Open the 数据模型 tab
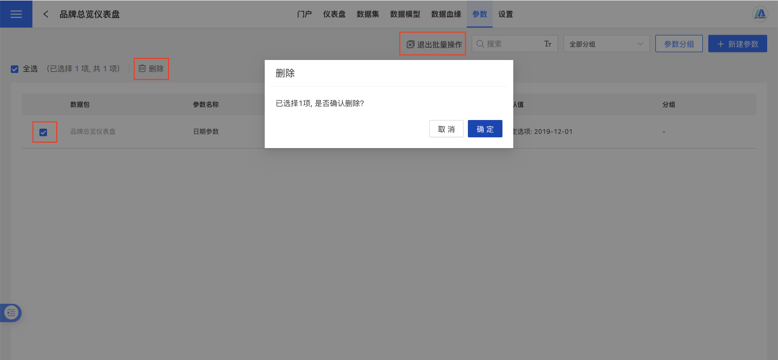This screenshot has height=360, width=778. click(405, 14)
